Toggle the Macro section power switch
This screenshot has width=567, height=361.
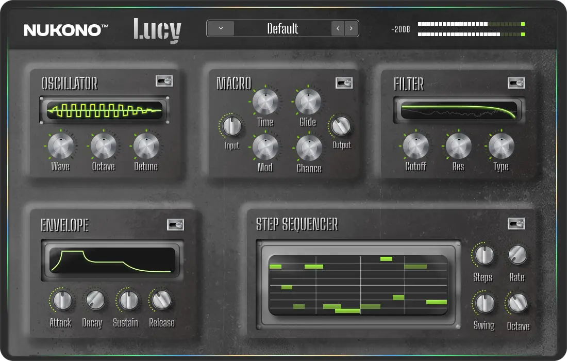coord(344,83)
